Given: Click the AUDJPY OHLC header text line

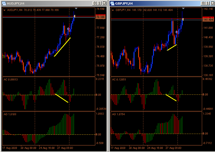Looking at the screenshot, I should [33, 10].
